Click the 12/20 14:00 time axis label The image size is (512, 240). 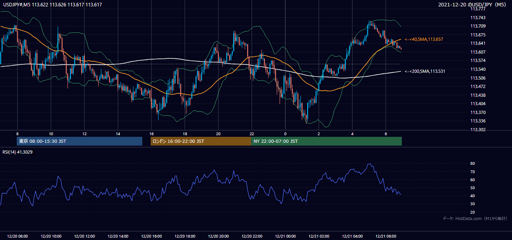coord(118,236)
